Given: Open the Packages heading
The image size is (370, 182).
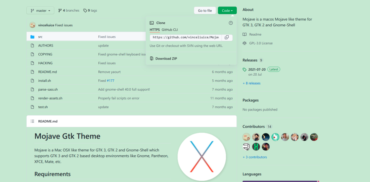Looking at the screenshot, I should pyautogui.click(x=250, y=100).
